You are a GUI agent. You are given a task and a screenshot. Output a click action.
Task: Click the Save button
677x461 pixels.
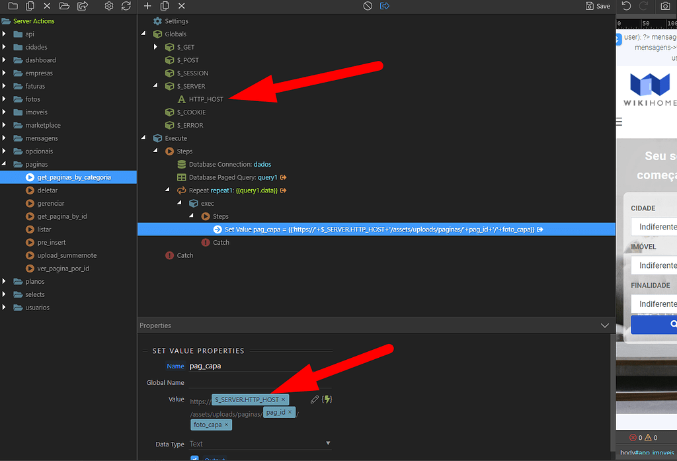(x=598, y=6)
